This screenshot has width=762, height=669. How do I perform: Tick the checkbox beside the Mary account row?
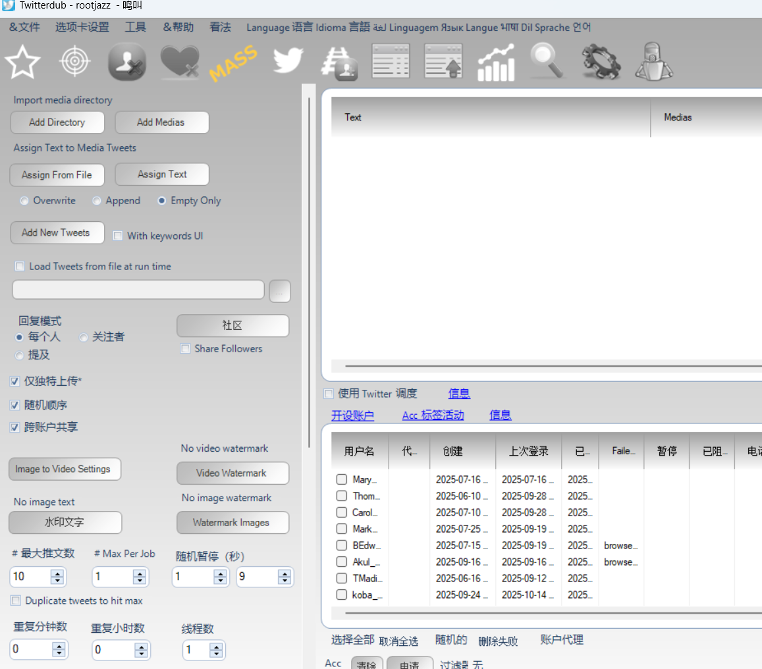tap(342, 479)
